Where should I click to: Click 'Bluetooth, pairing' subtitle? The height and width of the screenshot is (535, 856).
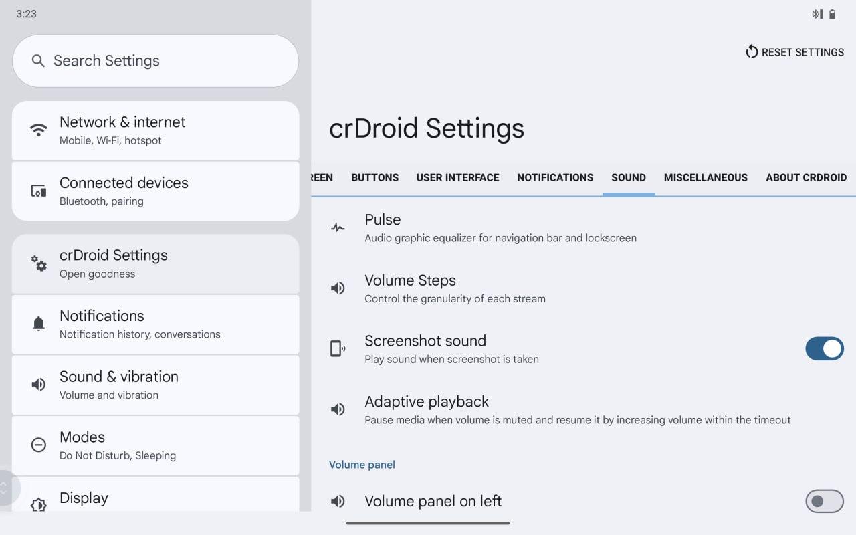101,201
